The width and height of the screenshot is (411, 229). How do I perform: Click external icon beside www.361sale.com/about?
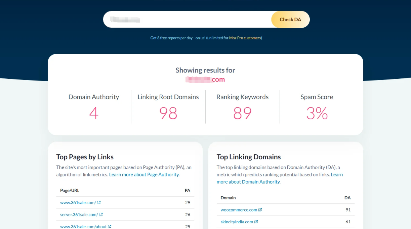point(110,227)
